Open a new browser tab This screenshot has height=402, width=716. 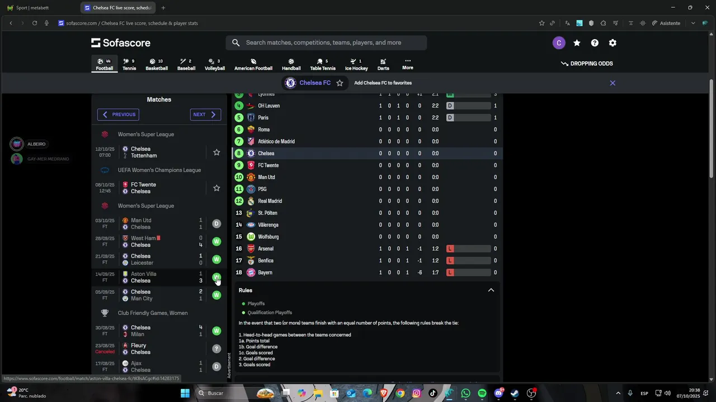click(x=163, y=8)
